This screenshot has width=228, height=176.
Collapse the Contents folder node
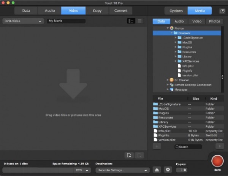point(172,33)
